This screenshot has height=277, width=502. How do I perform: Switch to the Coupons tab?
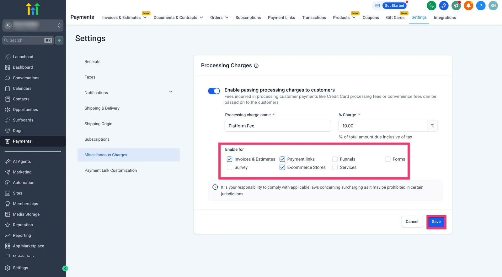(371, 18)
